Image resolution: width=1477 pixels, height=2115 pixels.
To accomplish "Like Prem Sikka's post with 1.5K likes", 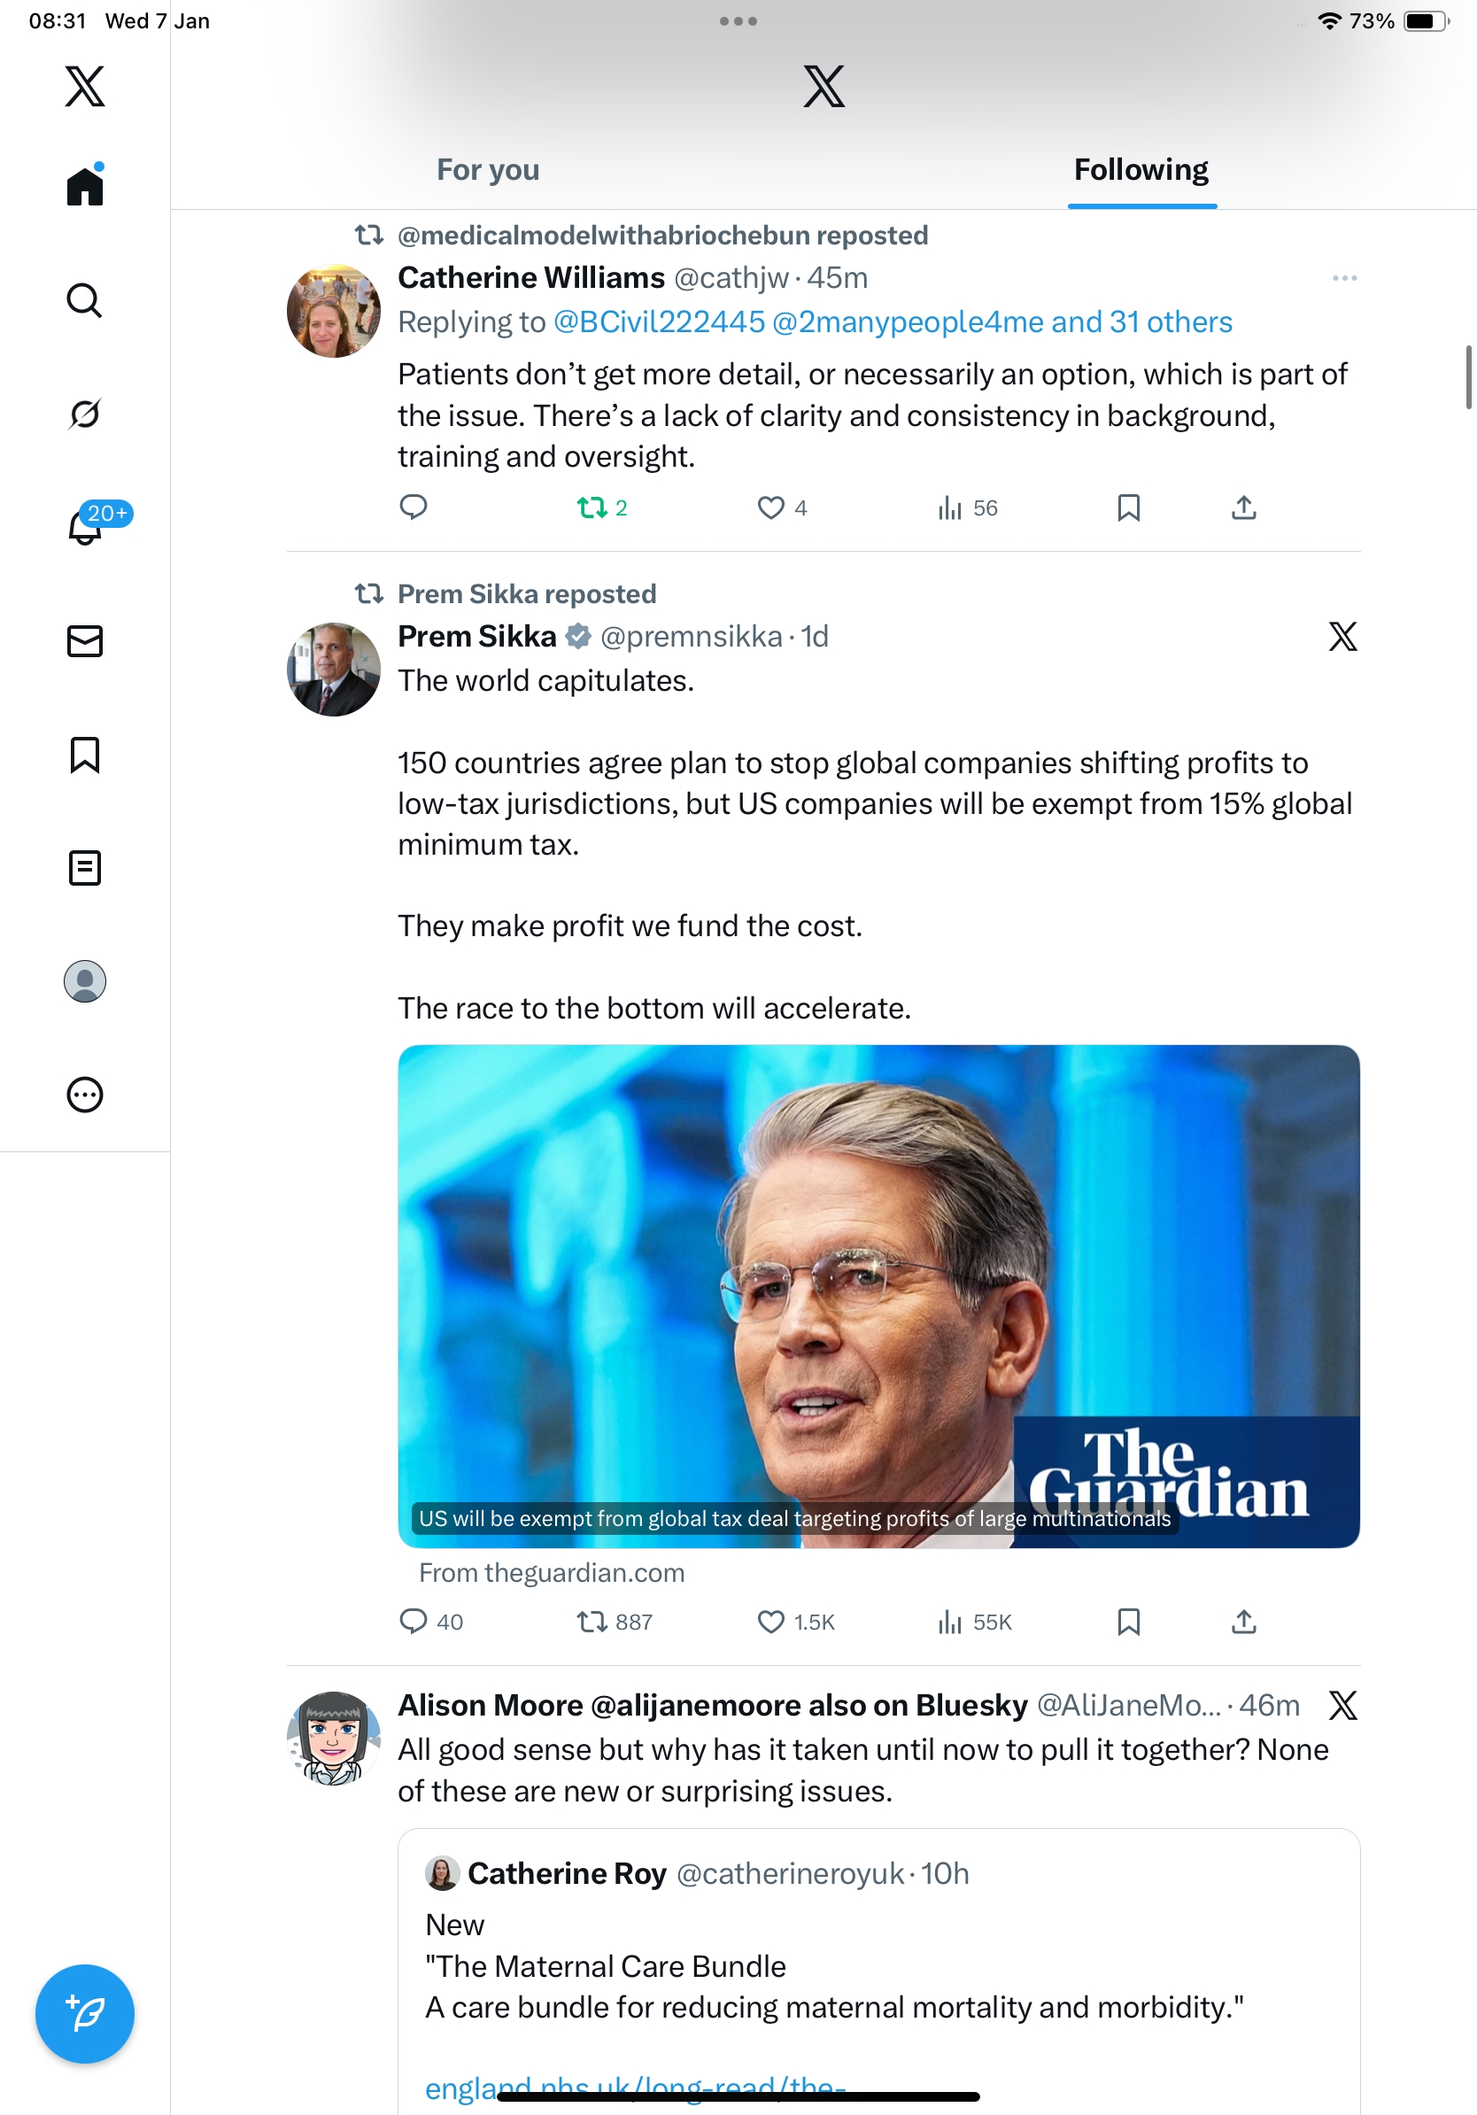I will pyautogui.click(x=769, y=1622).
